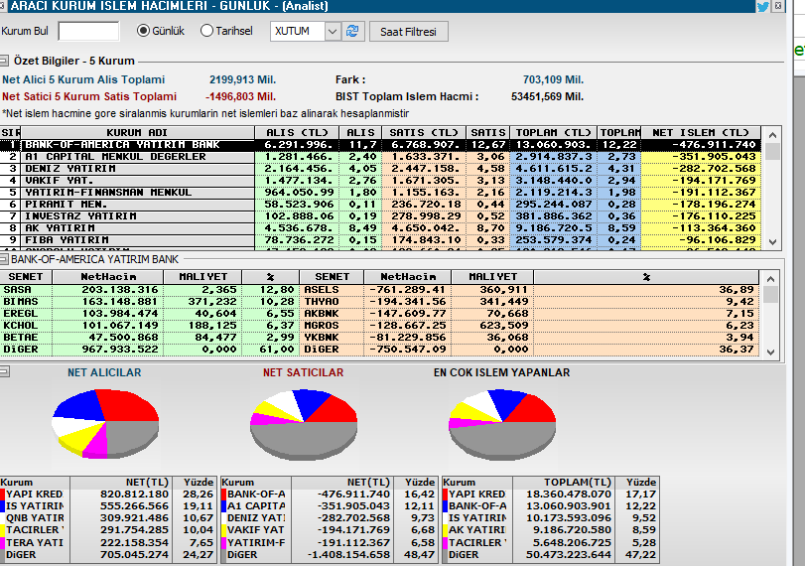
Task: Click the DENIZ YAT row in net sellers legend
Action: (330, 517)
